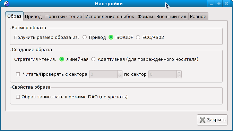
Task: Open the Исправление ошибок tab
Action: click(x=110, y=16)
